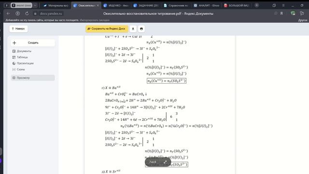This screenshot has height=174, width=309.
Task: Open Презентации in sidebar
Action: 25,63
